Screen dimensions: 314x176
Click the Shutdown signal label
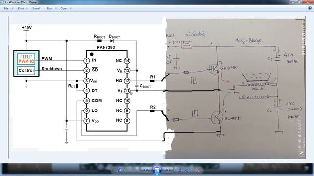[52, 69]
